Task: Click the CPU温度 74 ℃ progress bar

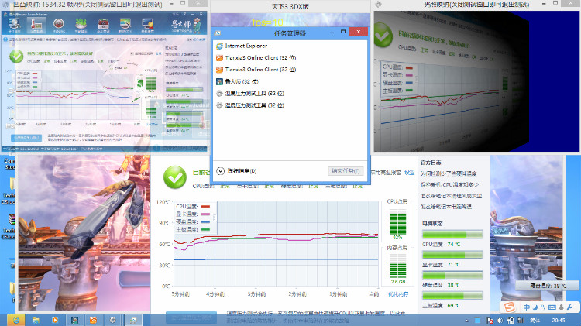Action: click(x=452, y=235)
